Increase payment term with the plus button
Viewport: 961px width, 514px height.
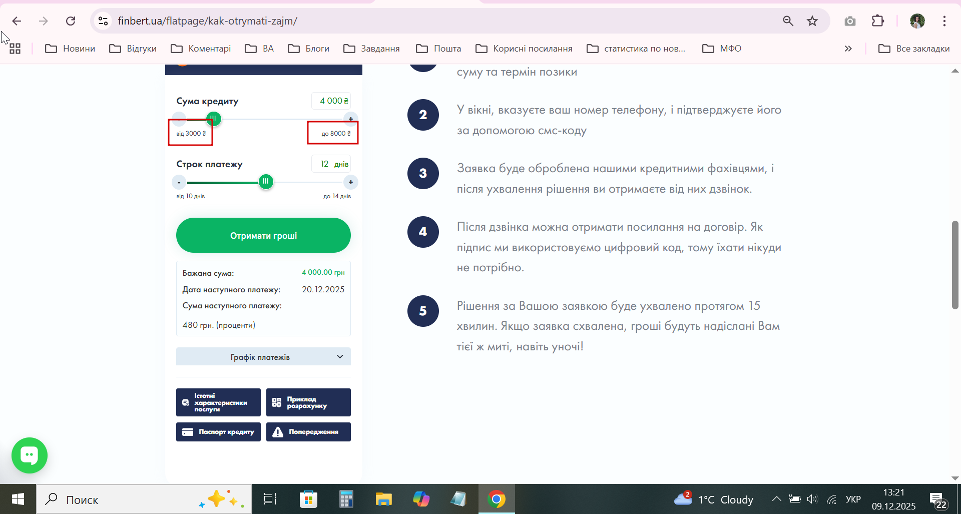point(351,182)
